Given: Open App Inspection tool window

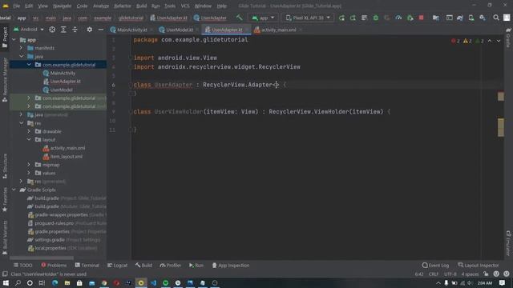Looking at the screenshot, I should click(x=231, y=265).
